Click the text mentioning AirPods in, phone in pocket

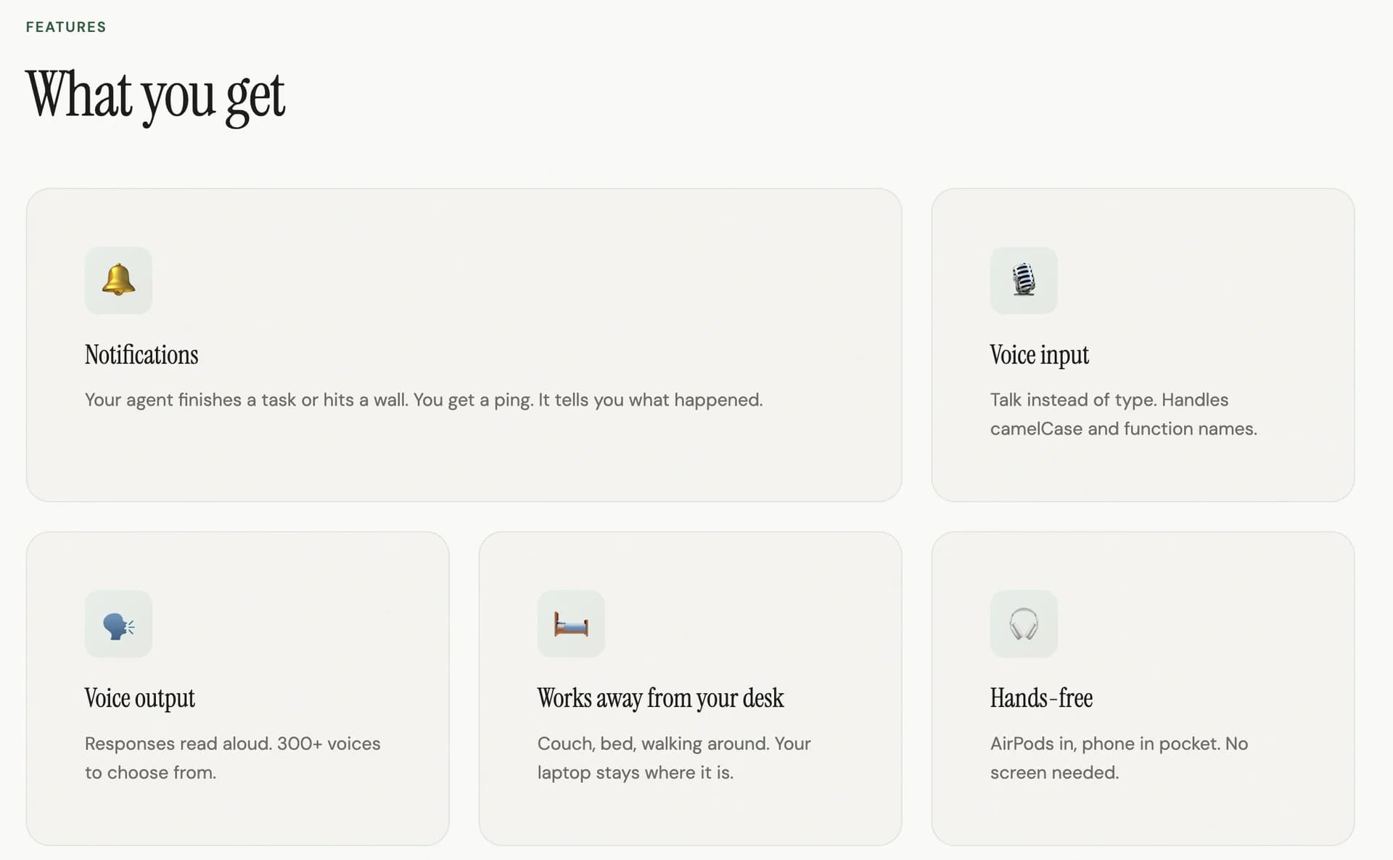click(1119, 758)
